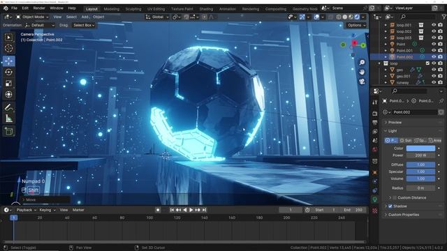Click the Diffuse value slider

tap(420, 165)
